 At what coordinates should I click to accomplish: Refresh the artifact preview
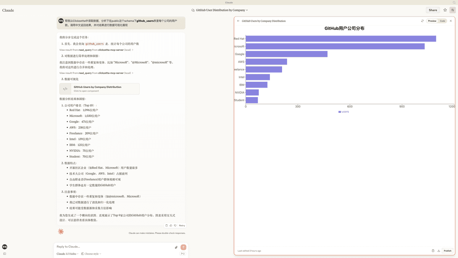pos(423,21)
